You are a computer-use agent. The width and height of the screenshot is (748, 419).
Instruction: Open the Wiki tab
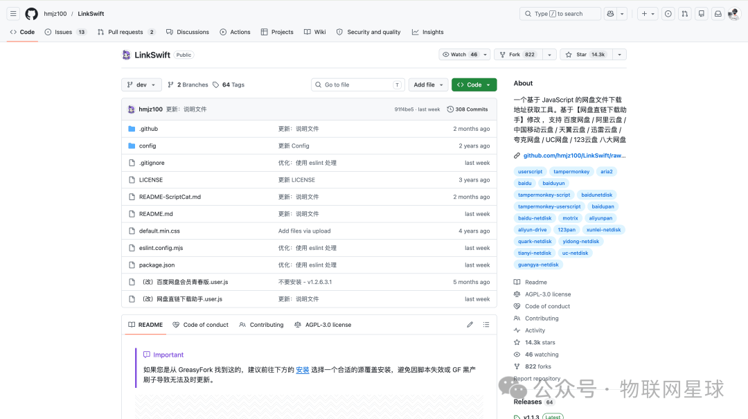[315, 32]
